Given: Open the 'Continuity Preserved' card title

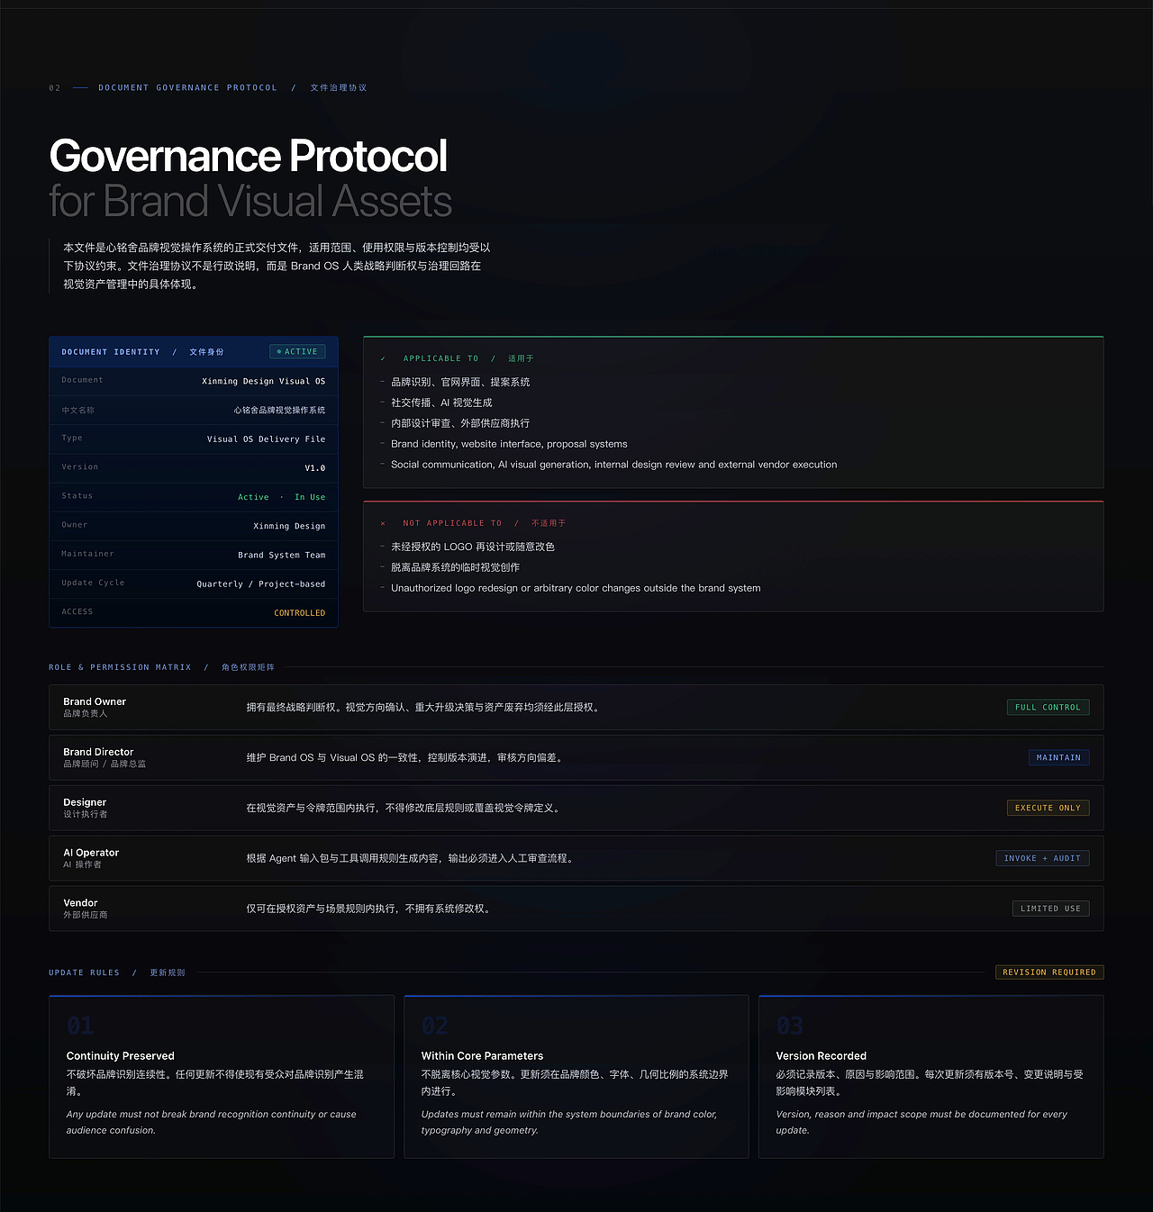Looking at the screenshot, I should (121, 1056).
